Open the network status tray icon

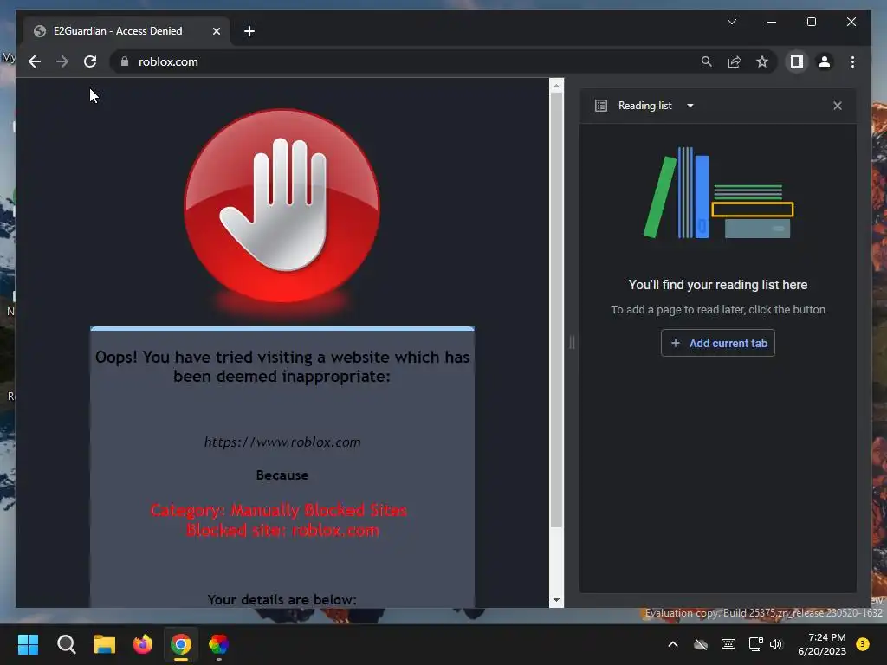pos(755,644)
